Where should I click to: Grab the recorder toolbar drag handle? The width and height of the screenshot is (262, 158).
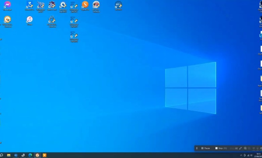[x=197, y=148]
